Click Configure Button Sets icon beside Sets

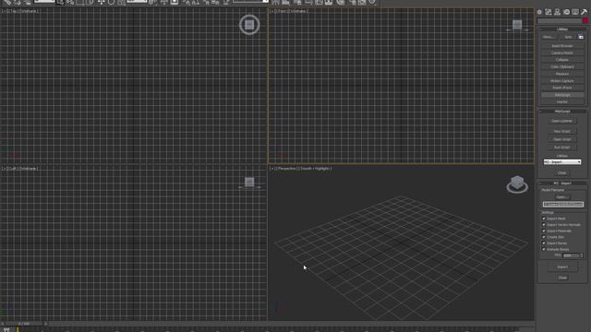[x=581, y=37]
